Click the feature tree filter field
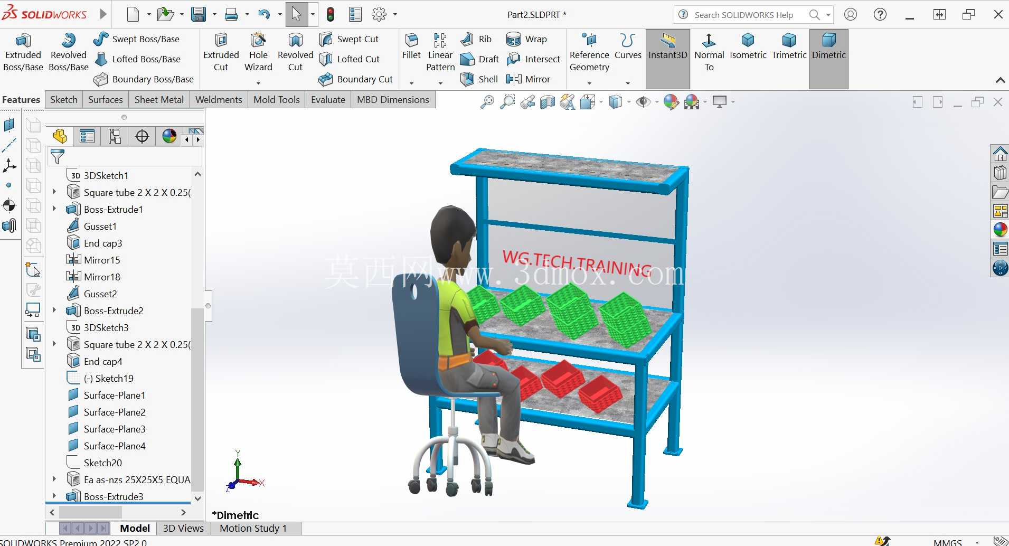The height and width of the screenshot is (546, 1009). click(125, 157)
